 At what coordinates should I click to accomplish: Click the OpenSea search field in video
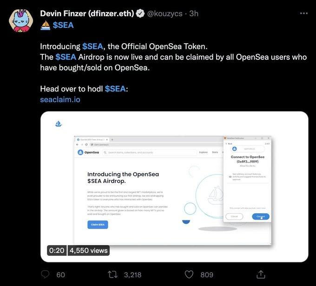pyautogui.click(x=149, y=152)
